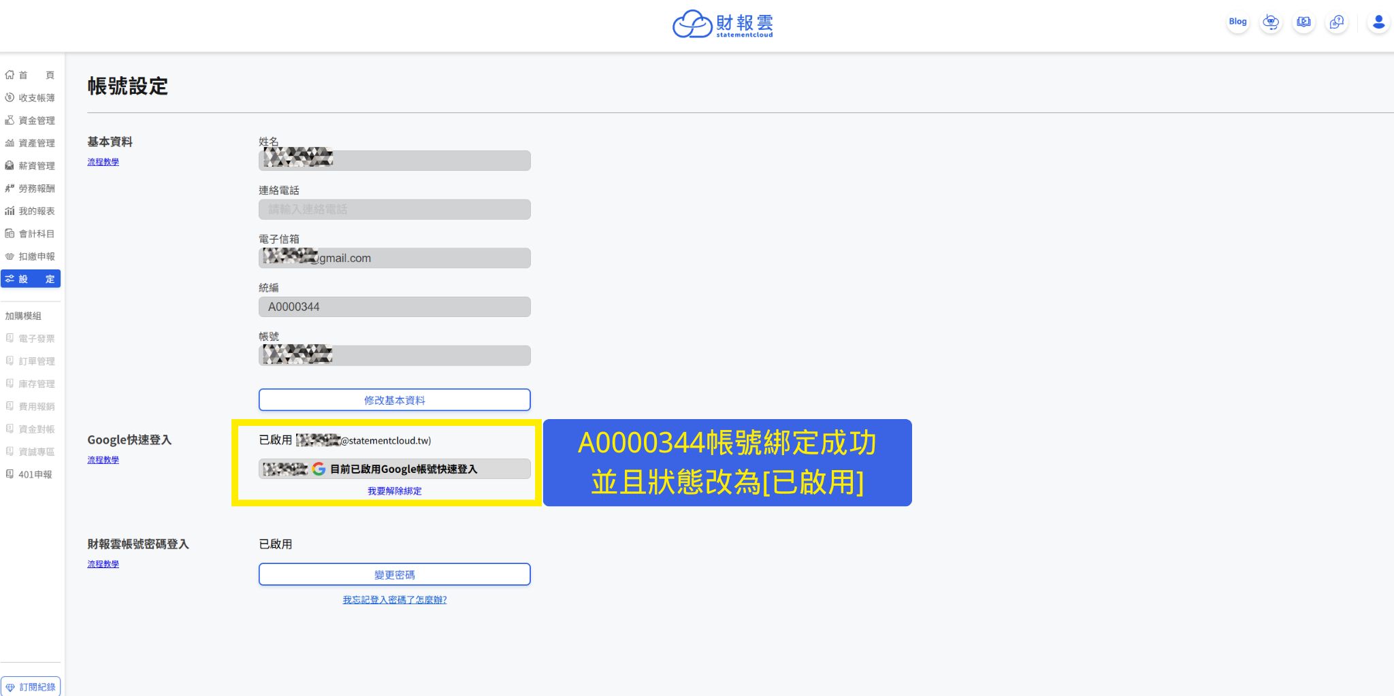The width and height of the screenshot is (1394, 696).
Task: Click 流程教學 link under Google快速登入
Action: [103, 460]
